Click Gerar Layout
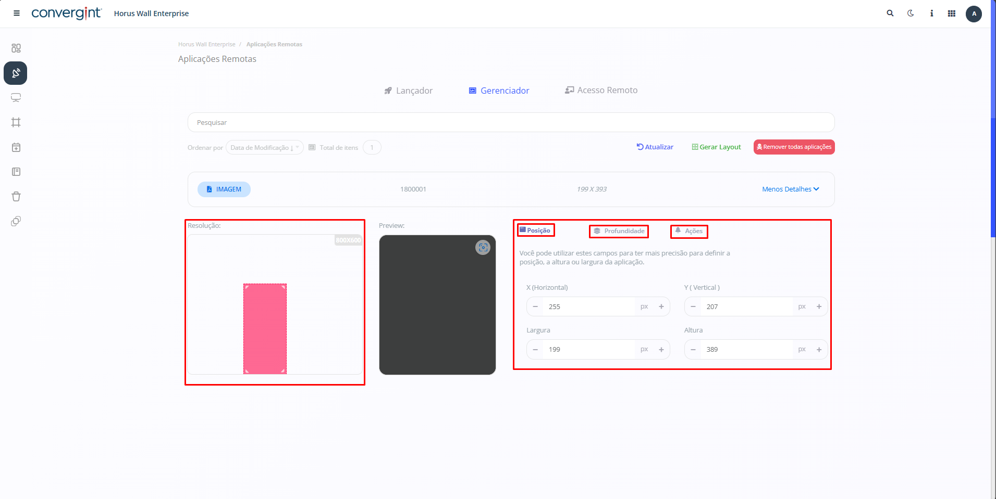This screenshot has height=499, width=996. (x=716, y=147)
